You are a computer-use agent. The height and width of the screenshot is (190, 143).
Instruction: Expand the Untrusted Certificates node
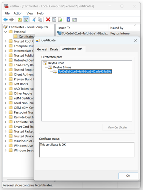[x=5, y=60]
